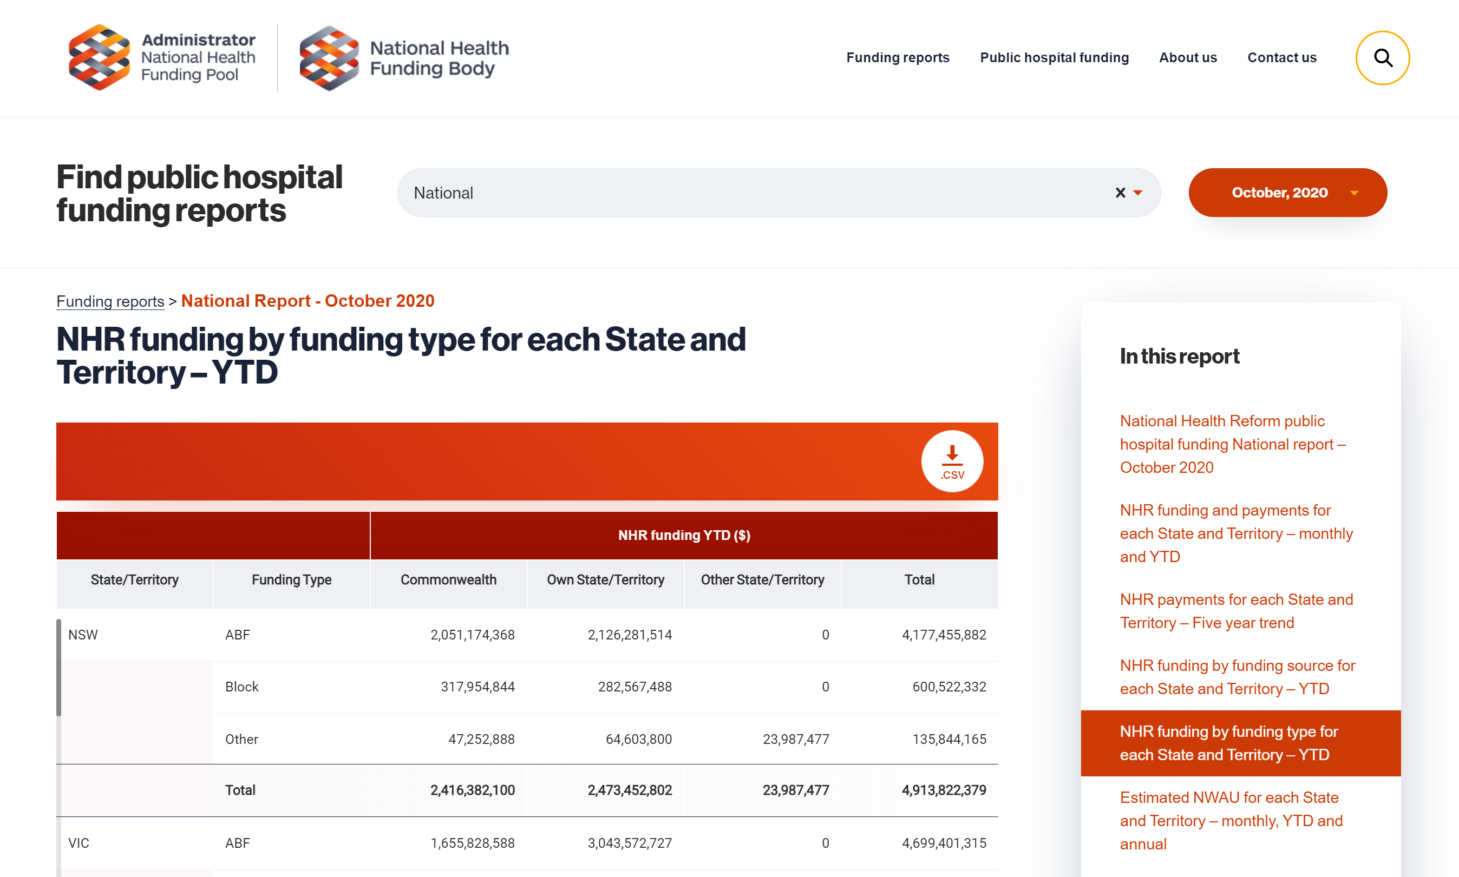Click the x icon in the search box
This screenshot has width=1459, height=877.
pyautogui.click(x=1120, y=192)
